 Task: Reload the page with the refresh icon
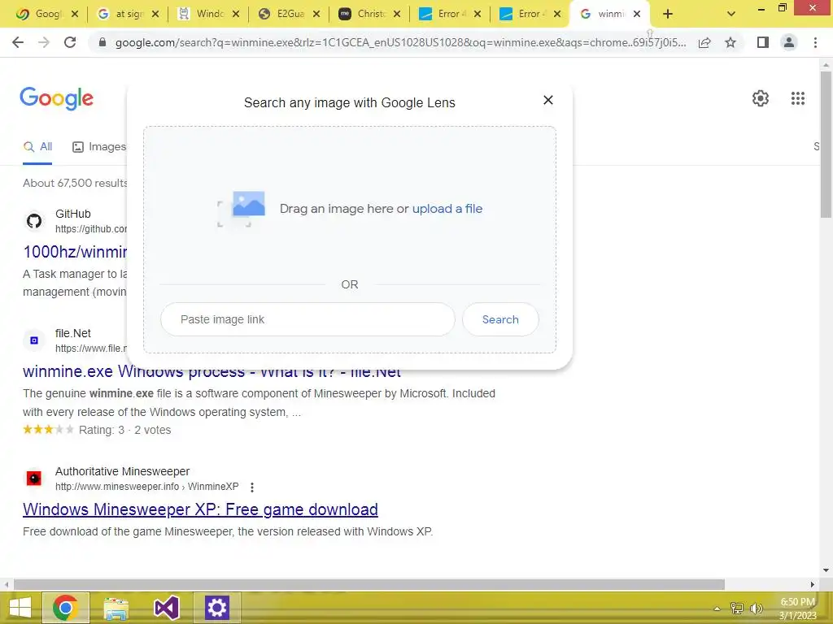click(70, 42)
